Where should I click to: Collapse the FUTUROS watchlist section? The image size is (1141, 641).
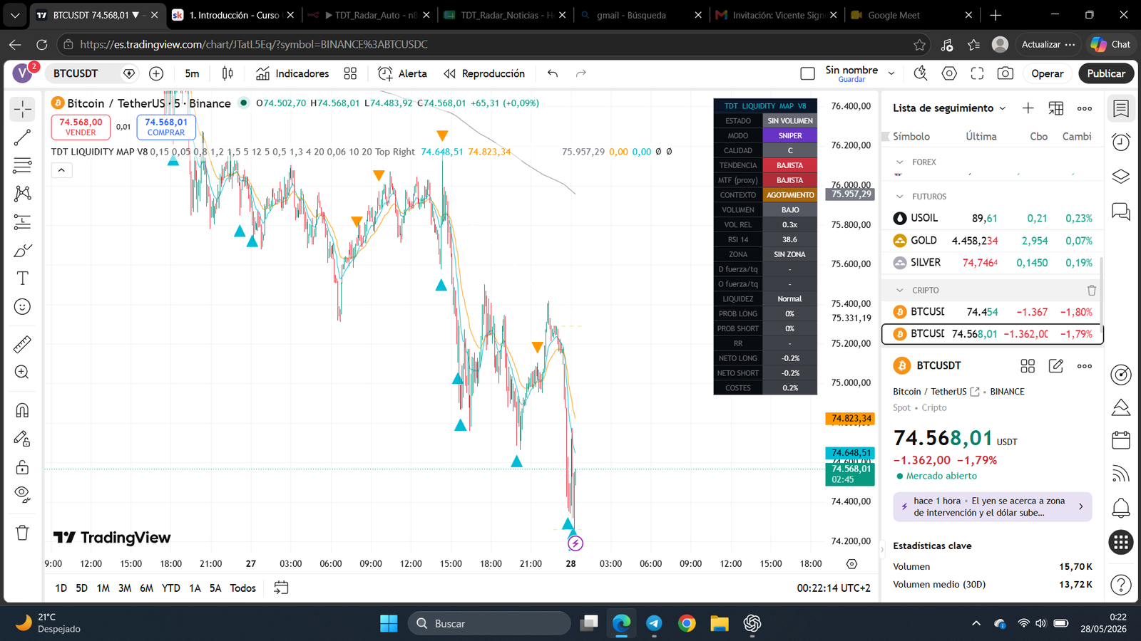(x=900, y=197)
